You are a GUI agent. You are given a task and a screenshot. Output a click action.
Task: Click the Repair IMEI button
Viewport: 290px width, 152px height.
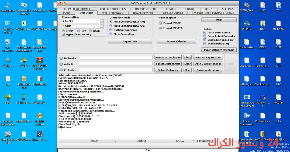click(x=130, y=42)
